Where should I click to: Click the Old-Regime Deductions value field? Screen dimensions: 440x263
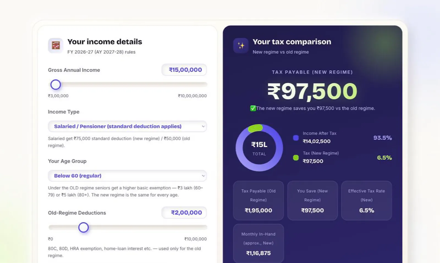184,212
